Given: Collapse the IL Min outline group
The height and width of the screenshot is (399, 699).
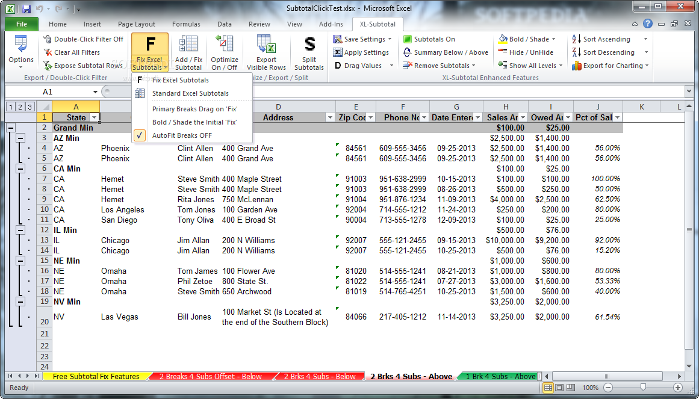Looking at the screenshot, I should click(x=20, y=230).
